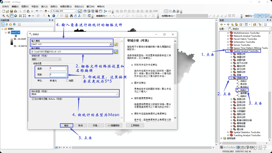The width and height of the screenshot is (272, 153).
Task: Switch contents list to List By Visibility
Action: click(x=10, y=25)
